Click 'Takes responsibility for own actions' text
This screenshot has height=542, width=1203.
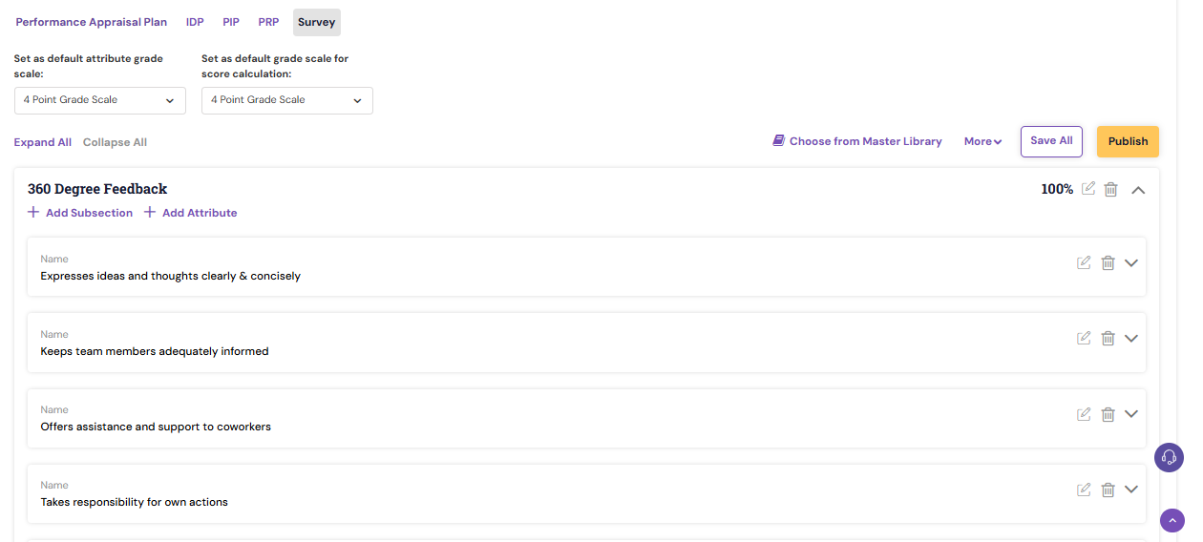pos(135,502)
